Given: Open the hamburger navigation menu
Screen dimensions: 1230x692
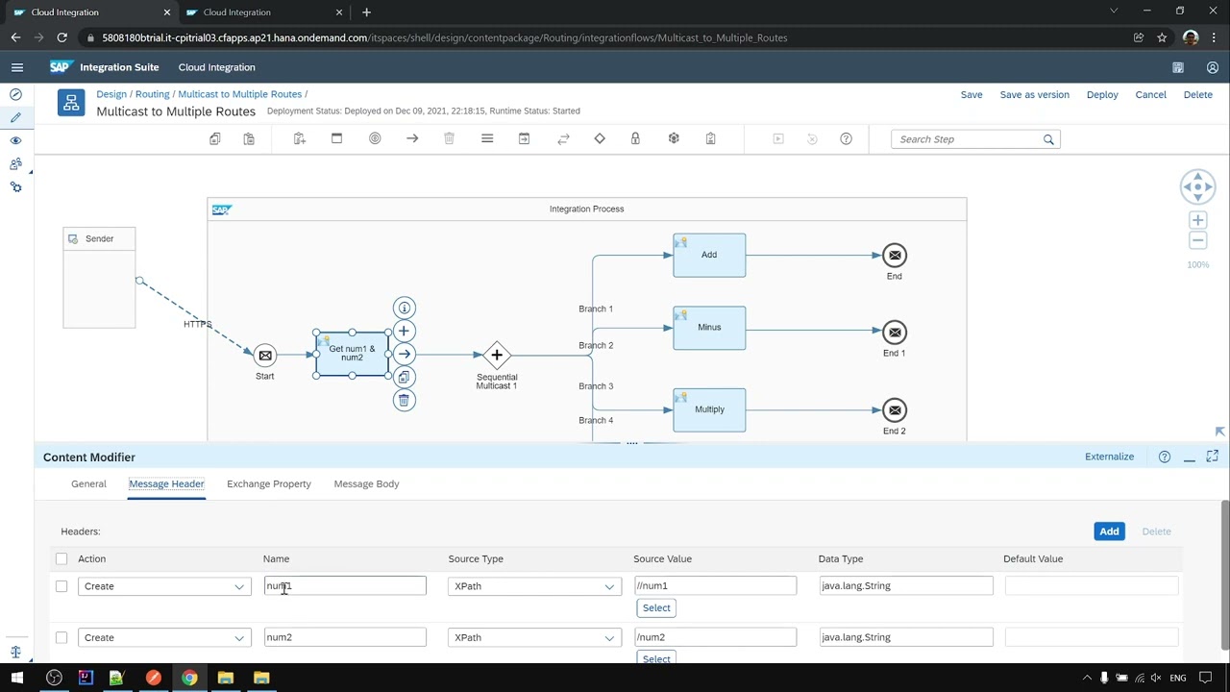Looking at the screenshot, I should click(16, 67).
